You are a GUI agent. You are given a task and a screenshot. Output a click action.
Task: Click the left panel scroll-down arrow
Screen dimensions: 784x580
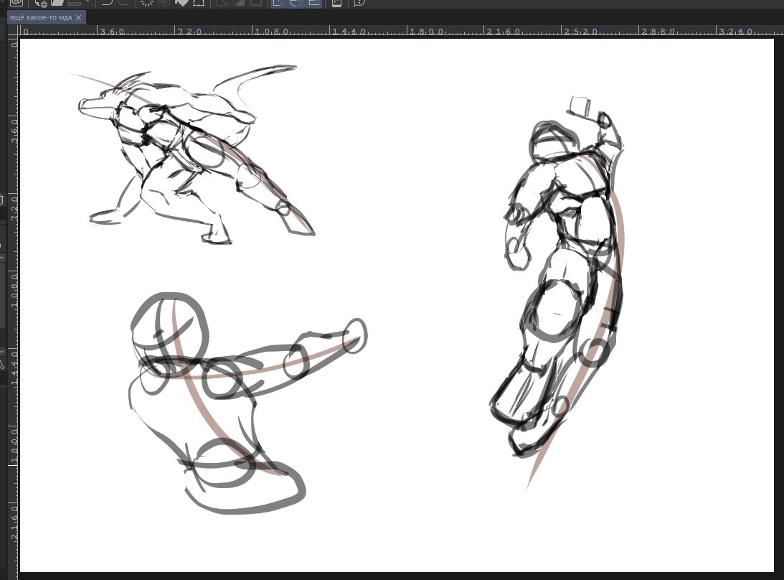click(2, 352)
